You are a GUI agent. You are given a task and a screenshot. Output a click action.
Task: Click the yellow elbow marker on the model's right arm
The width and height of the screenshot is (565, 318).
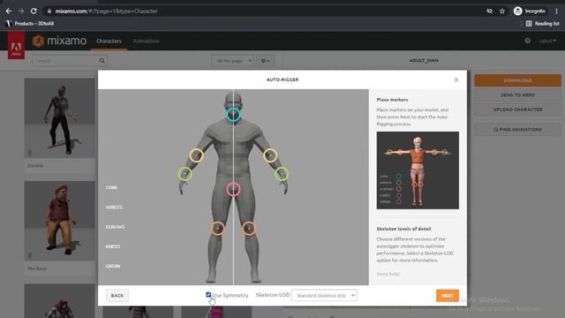(196, 155)
